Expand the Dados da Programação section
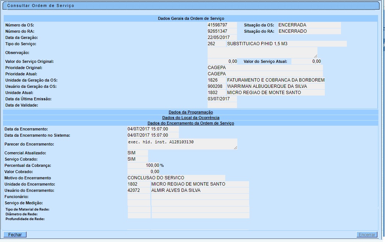This screenshot has height=244, width=388. [191, 112]
